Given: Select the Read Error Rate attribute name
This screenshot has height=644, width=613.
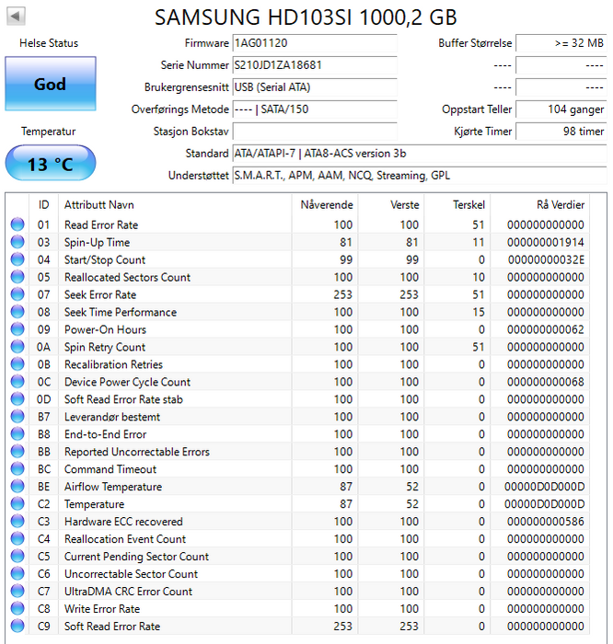Looking at the screenshot, I should [101, 225].
